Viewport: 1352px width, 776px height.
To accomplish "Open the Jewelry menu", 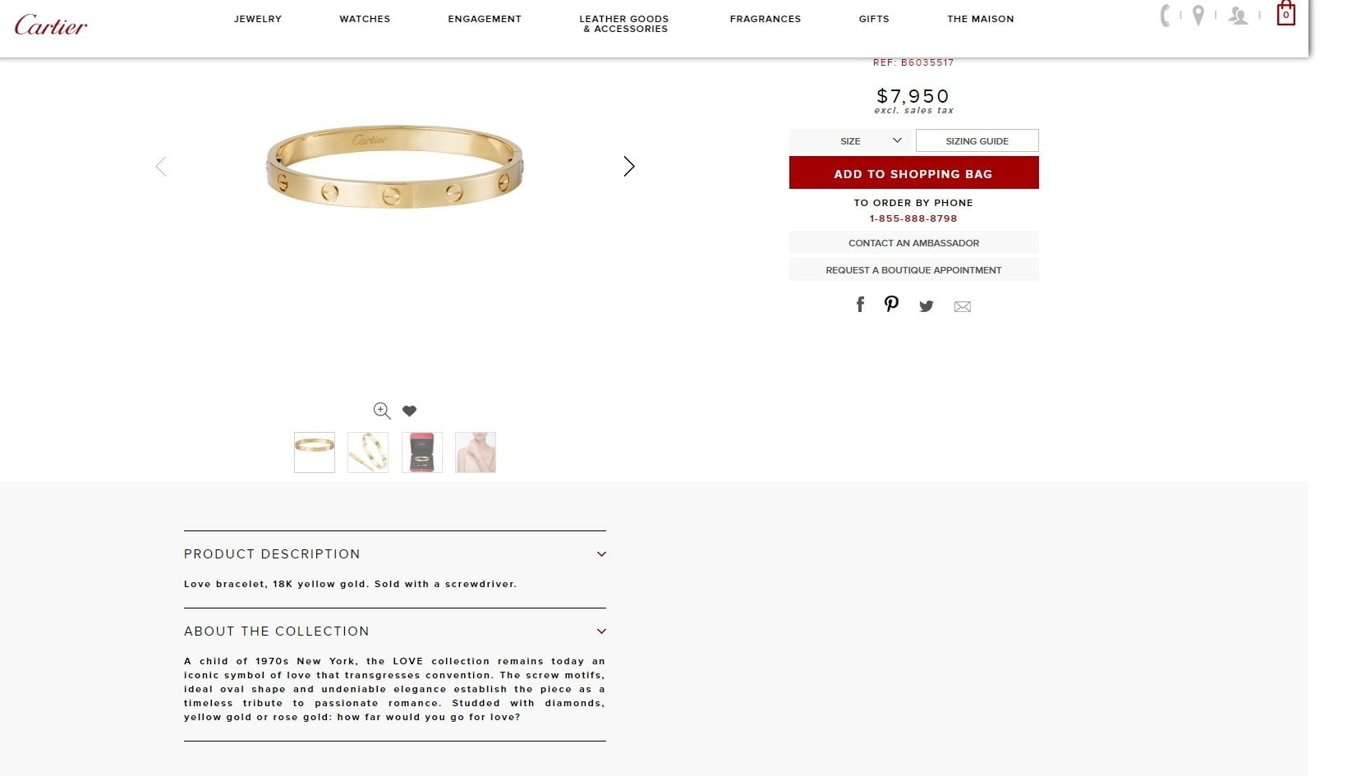I will [258, 19].
